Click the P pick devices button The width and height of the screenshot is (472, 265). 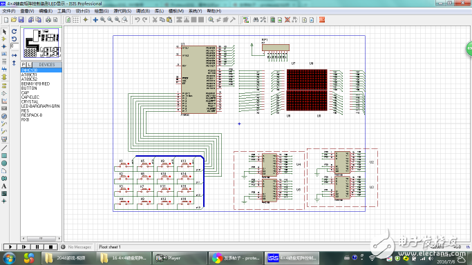pyautogui.click(x=23, y=65)
